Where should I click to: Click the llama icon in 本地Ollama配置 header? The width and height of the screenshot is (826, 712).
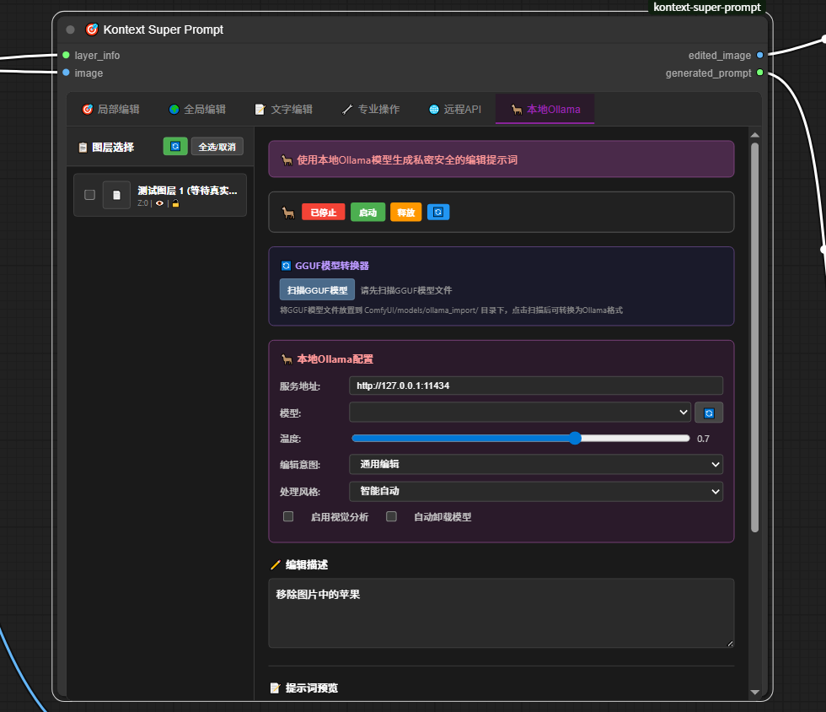point(287,359)
